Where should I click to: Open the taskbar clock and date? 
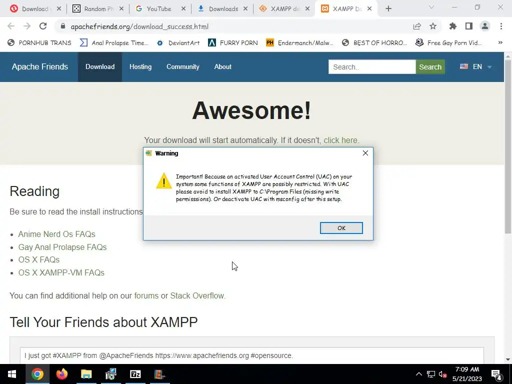click(x=467, y=374)
